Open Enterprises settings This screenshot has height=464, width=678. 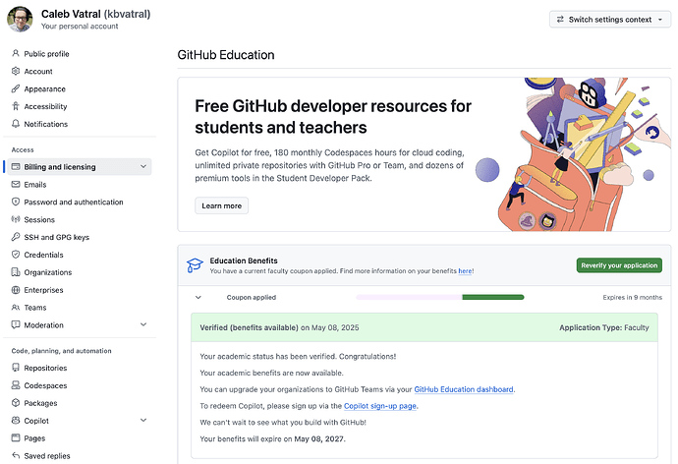click(x=43, y=290)
